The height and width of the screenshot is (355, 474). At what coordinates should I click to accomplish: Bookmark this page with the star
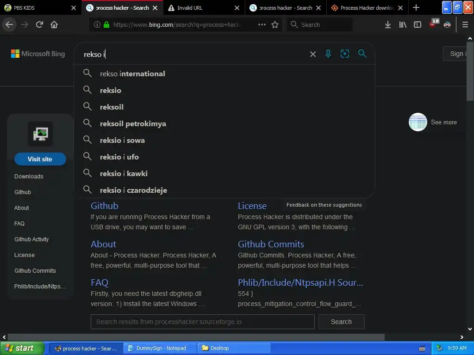pyautogui.click(x=275, y=24)
